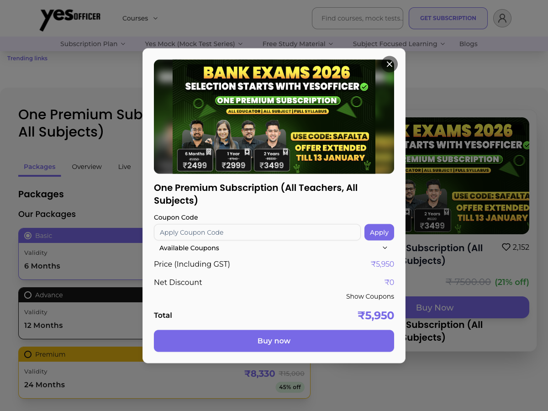
Task: Open the Subscription Plan dropdown menu
Action: click(x=93, y=44)
